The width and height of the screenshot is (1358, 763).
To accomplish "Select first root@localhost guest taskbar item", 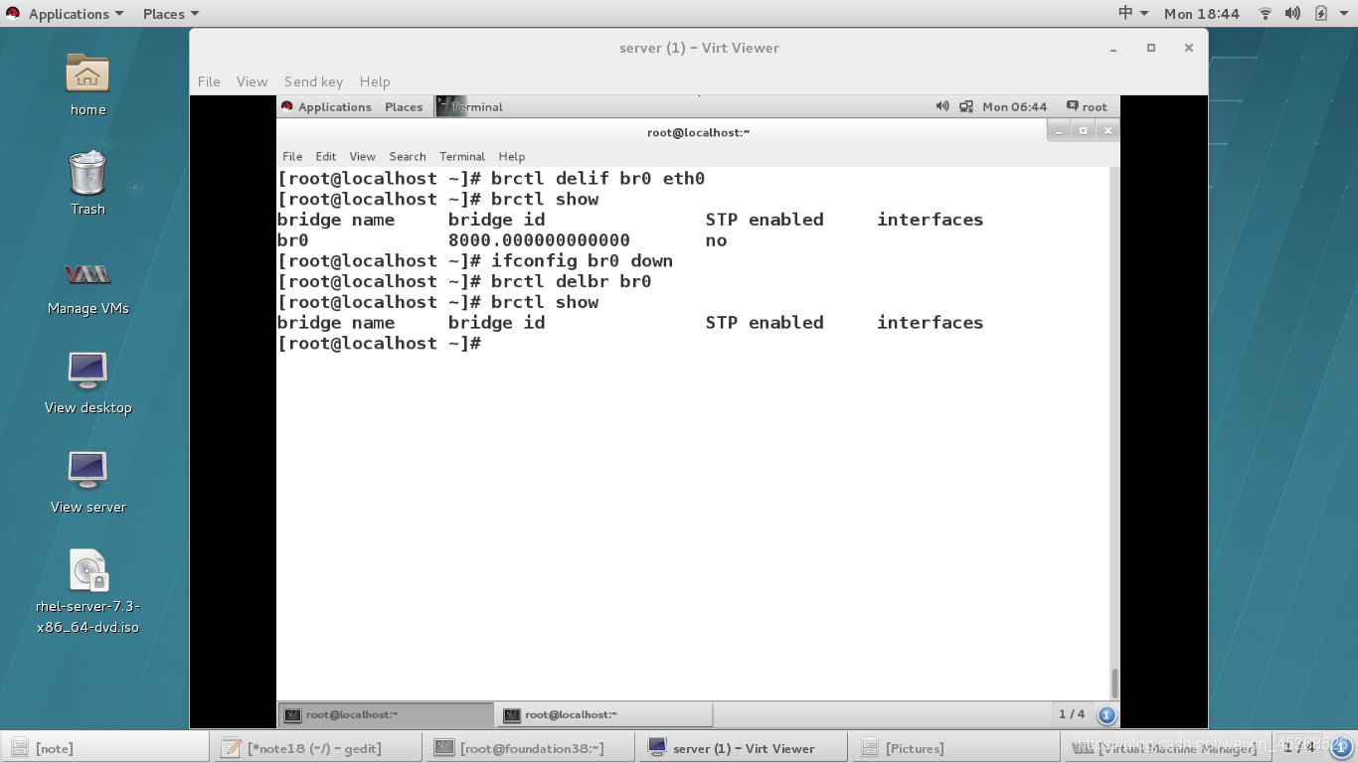I will (x=386, y=714).
